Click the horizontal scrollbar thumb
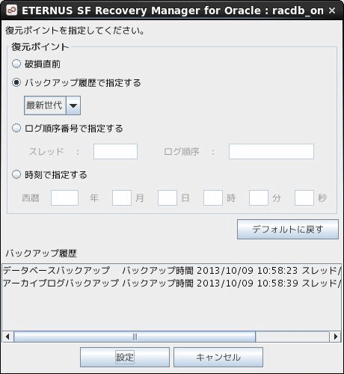The image size is (344, 374). click(135, 337)
